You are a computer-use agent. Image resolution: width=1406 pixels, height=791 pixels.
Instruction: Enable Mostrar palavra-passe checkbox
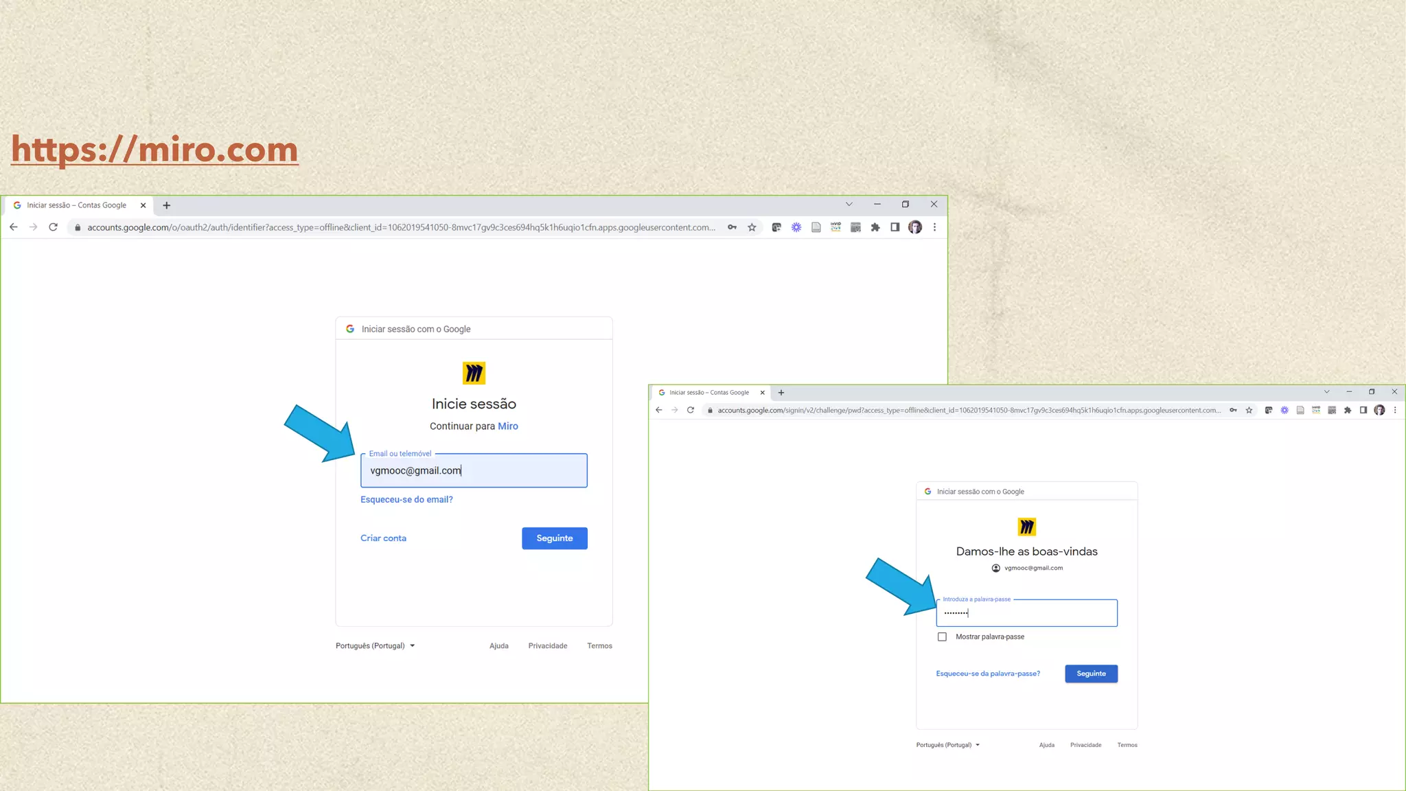click(x=942, y=637)
